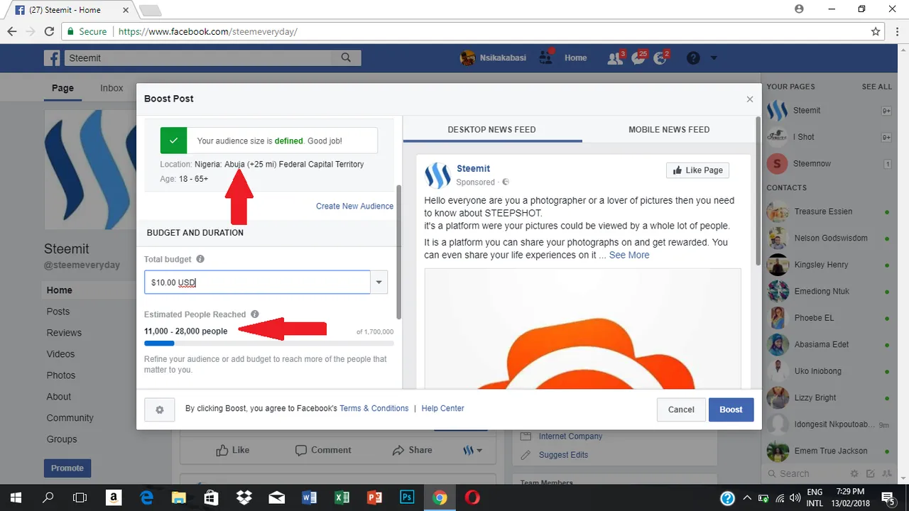
Task: Switch to Desktop News Feed preview tab
Action: pos(491,130)
